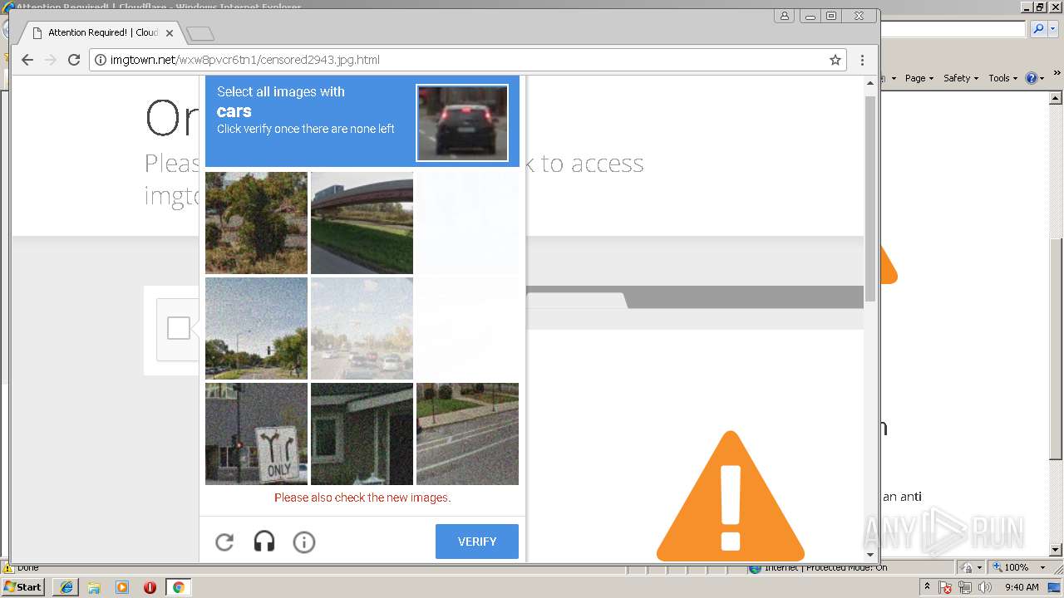Open the Opera icon in taskbar
The image size is (1064, 598).
pyautogui.click(x=150, y=587)
